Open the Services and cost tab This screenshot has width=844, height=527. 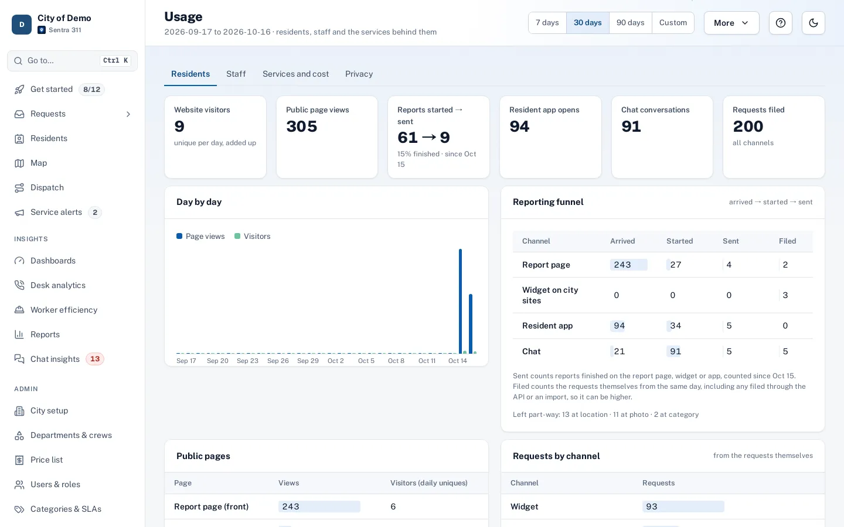295,74
